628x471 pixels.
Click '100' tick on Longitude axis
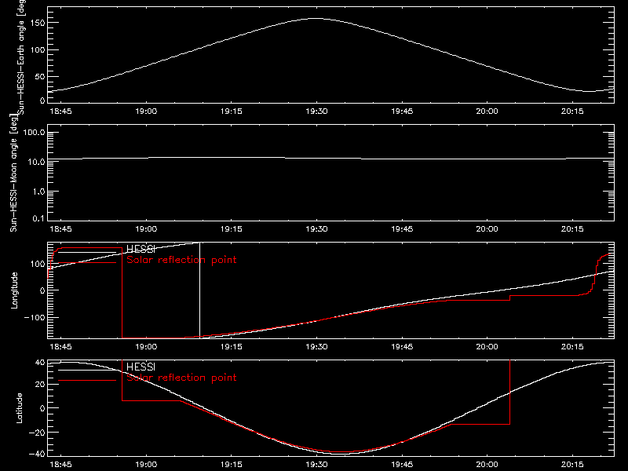[x=39, y=264]
